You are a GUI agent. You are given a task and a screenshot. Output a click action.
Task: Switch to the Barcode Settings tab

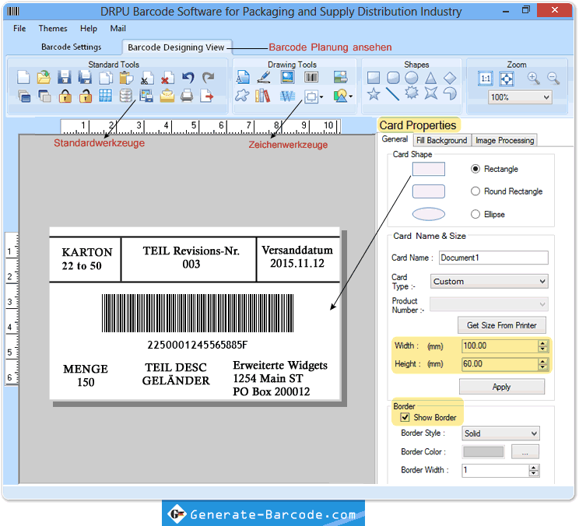click(x=72, y=47)
